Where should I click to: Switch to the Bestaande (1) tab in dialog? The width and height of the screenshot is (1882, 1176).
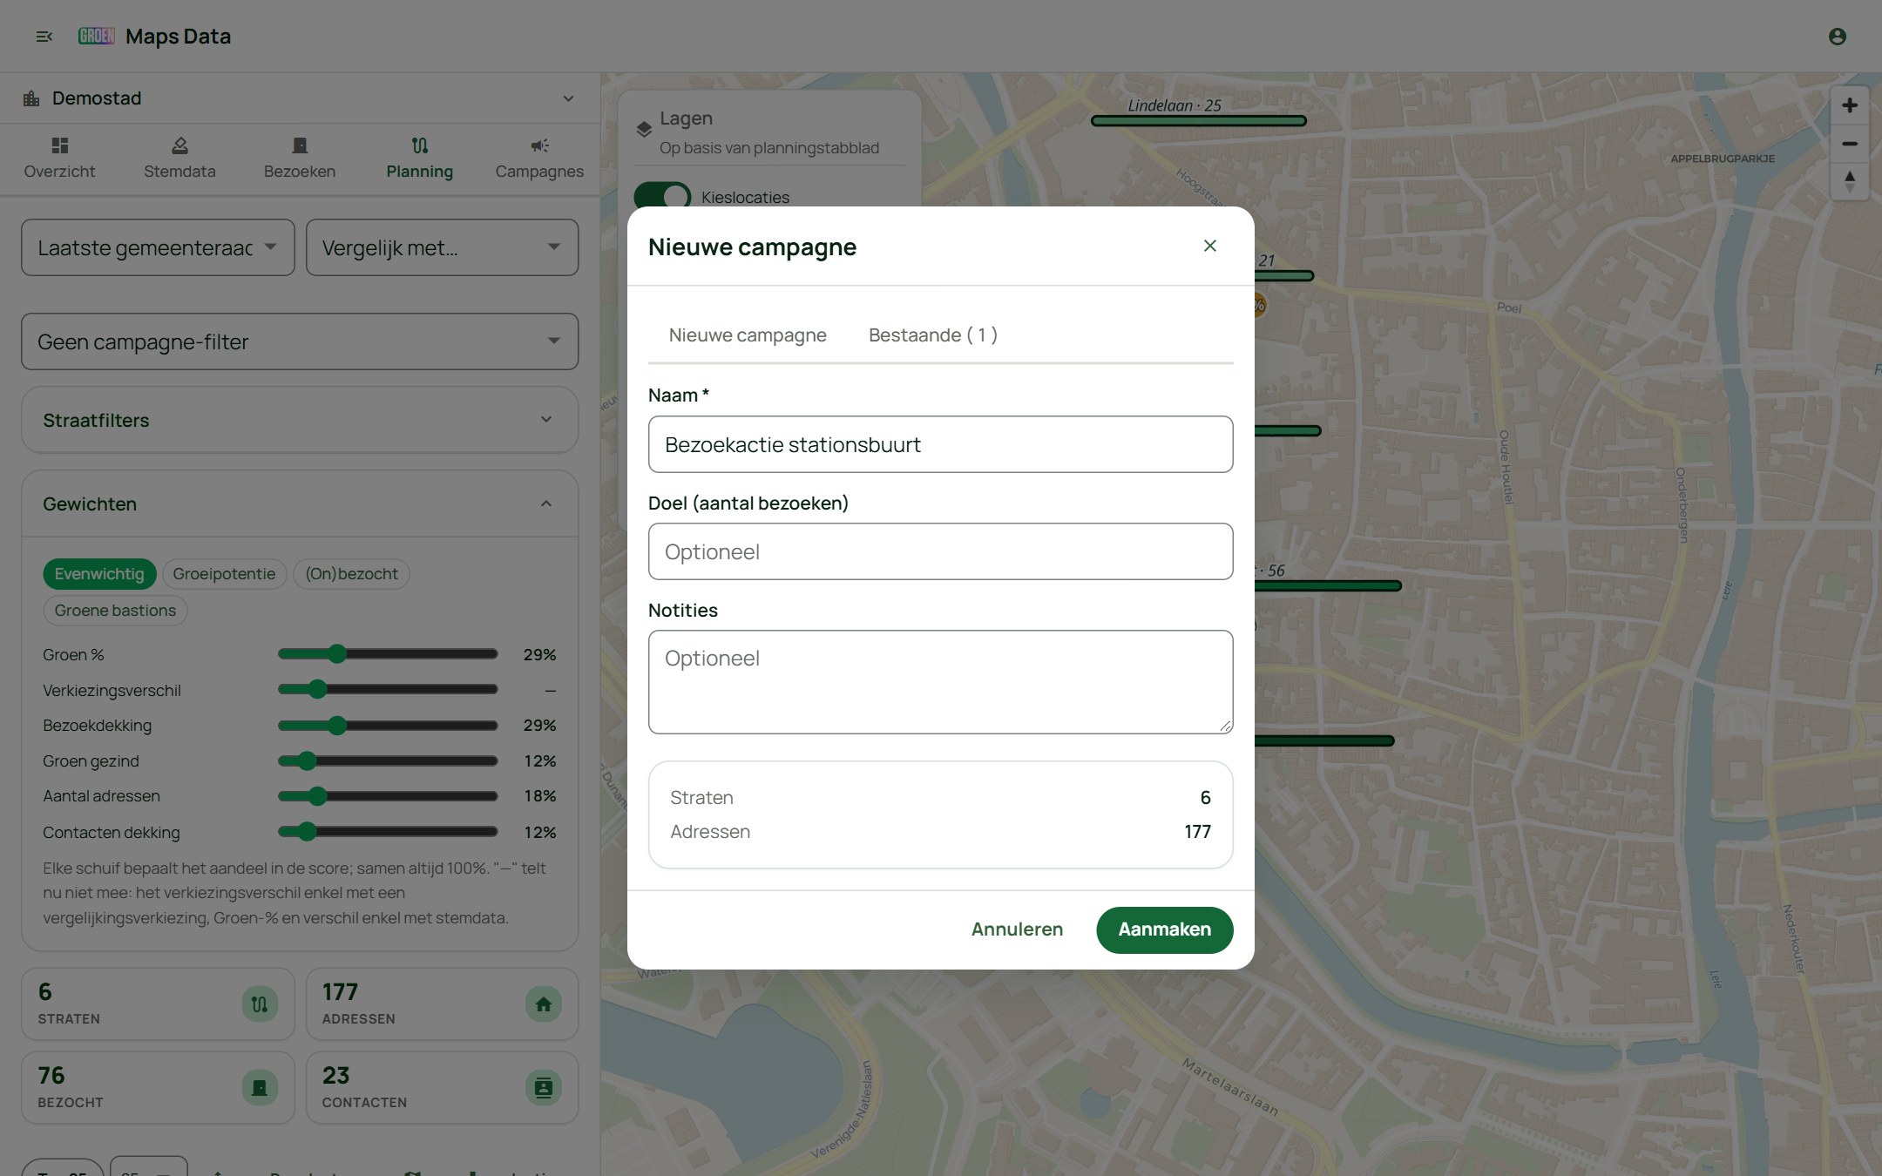pyautogui.click(x=933, y=335)
